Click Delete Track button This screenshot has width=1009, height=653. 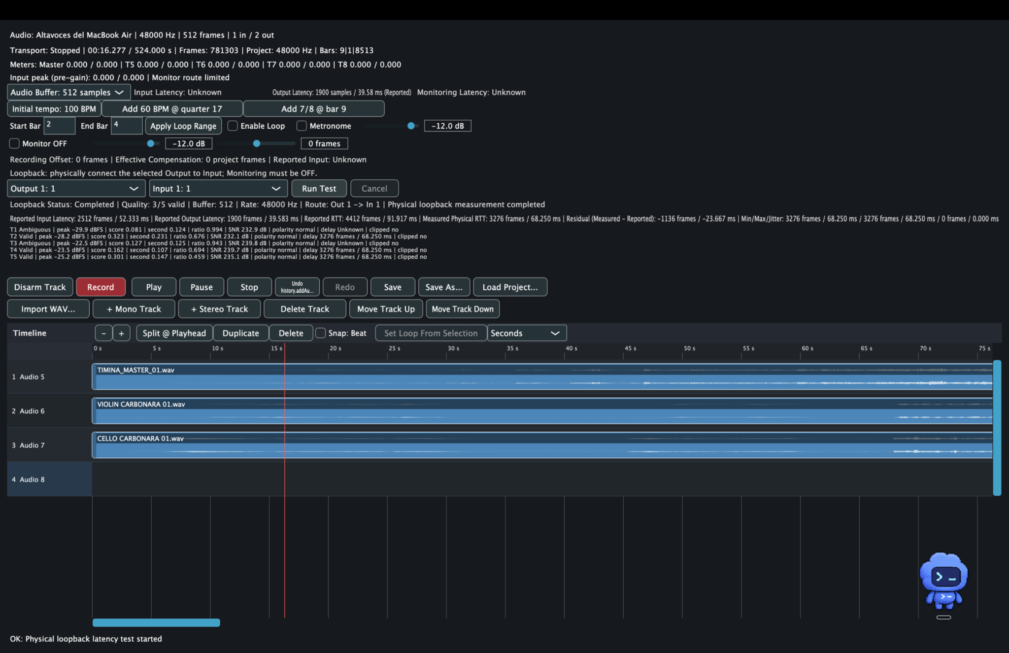click(x=305, y=309)
